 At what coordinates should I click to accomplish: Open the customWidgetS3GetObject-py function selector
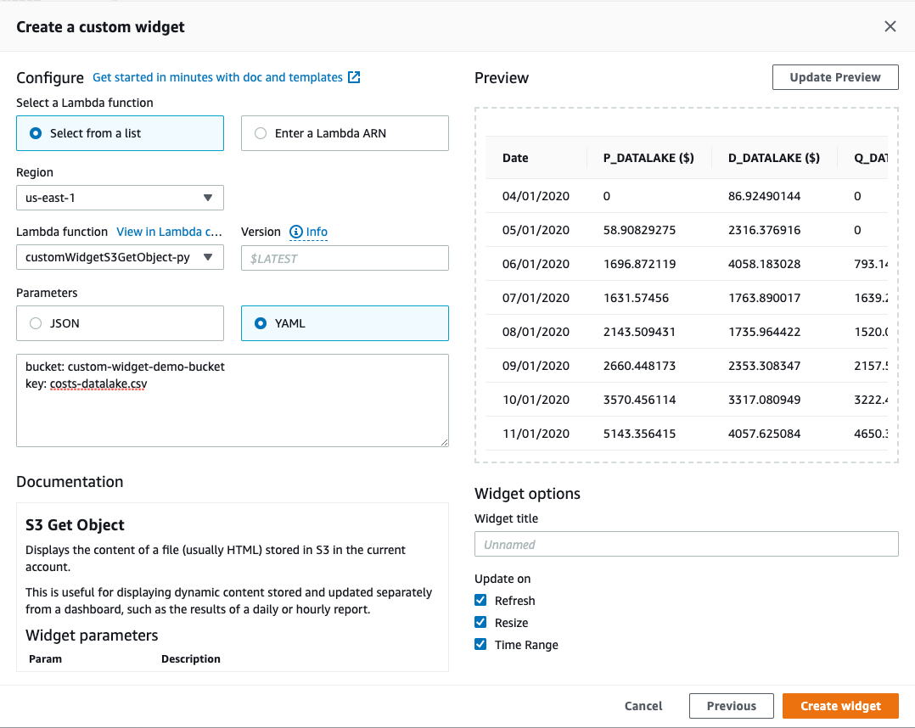(x=120, y=257)
